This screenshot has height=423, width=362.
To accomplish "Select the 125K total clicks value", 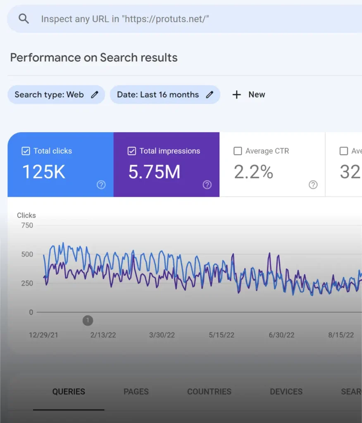I will click(44, 172).
